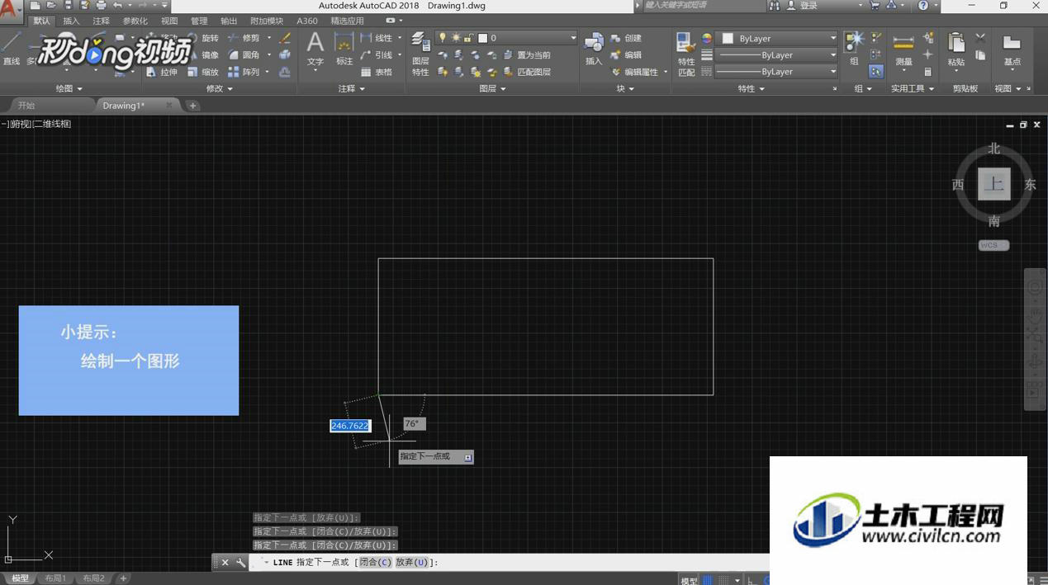Click the Paste (粘贴) button
The image size is (1048, 585).
coord(956,50)
